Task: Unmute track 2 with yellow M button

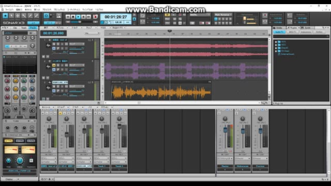Action: 54,65
